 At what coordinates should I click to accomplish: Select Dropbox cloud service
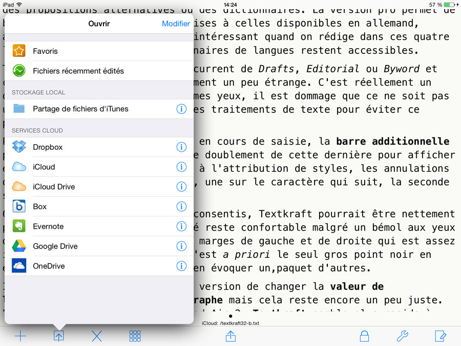pos(99,147)
